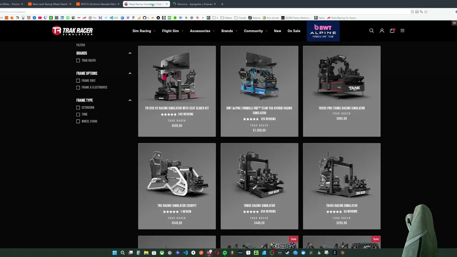The height and width of the screenshot is (257, 457).
Task: Enable the Trak Racer brand filter checkbox
Action: pos(78,60)
